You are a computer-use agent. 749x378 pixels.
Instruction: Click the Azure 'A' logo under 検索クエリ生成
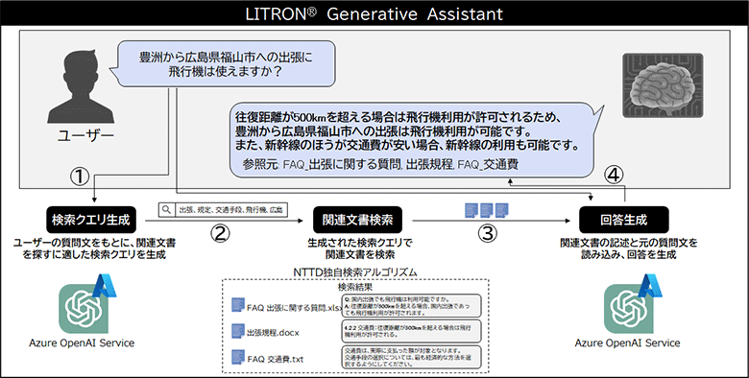point(105,285)
